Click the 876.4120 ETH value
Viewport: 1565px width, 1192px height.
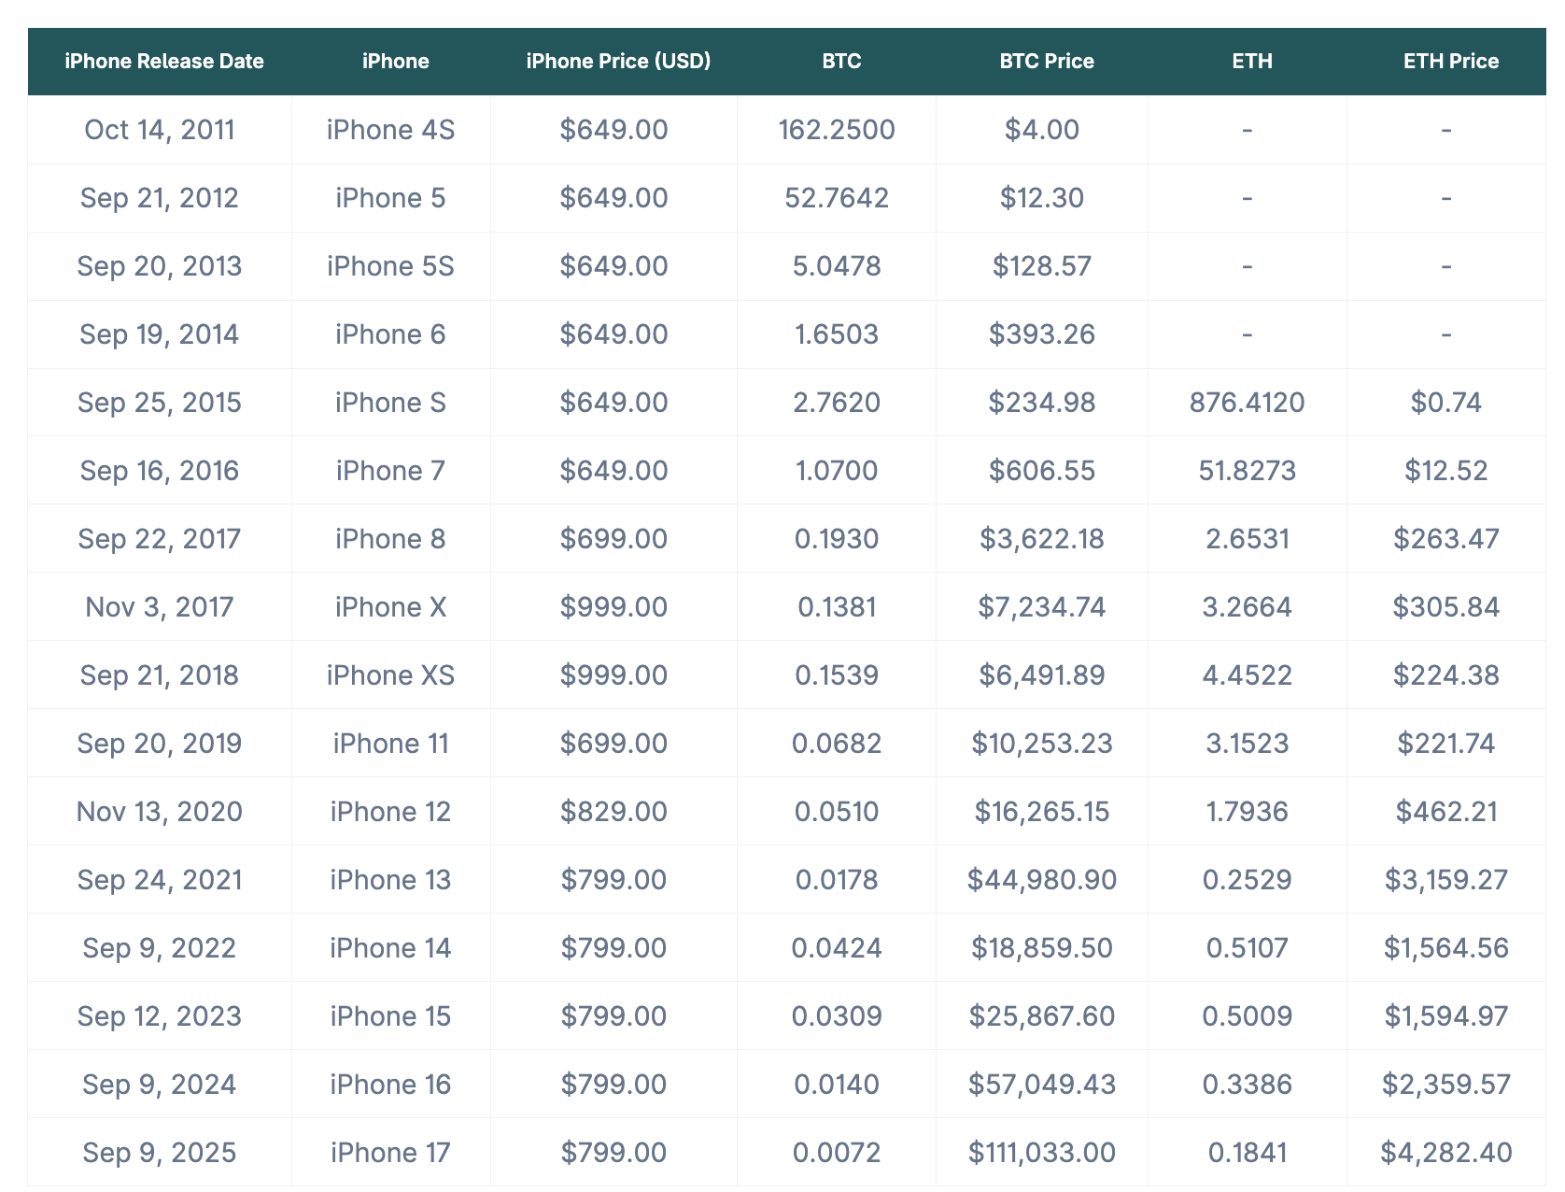coord(1248,403)
